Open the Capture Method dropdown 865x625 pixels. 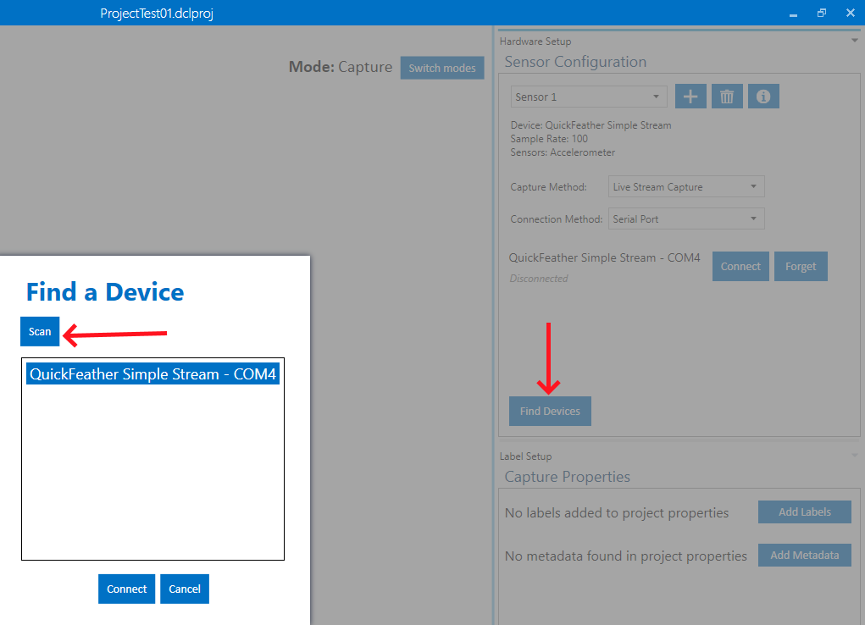click(x=685, y=187)
